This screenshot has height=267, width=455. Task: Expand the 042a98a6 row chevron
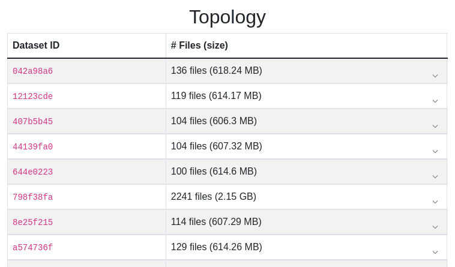click(435, 76)
